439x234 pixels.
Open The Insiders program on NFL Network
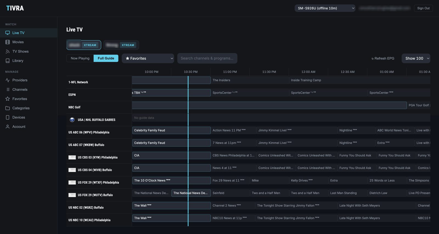pyautogui.click(x=249, y=80)
